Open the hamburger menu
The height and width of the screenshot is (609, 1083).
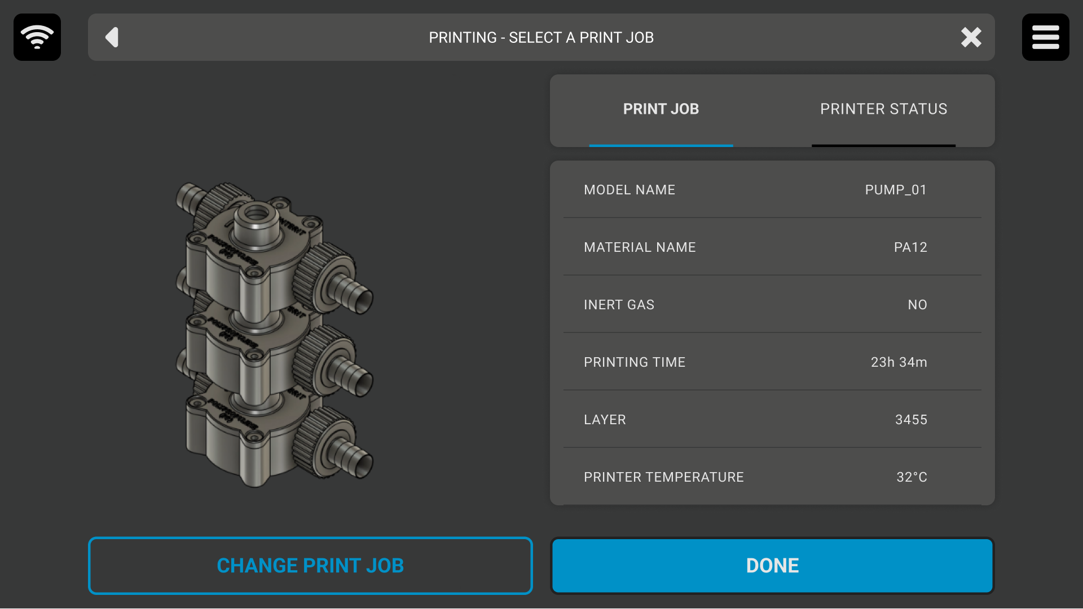1045,37
